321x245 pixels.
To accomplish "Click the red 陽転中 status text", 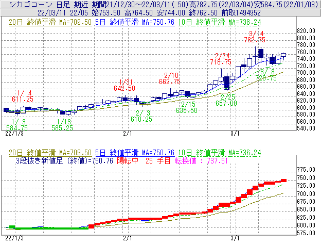I will (x=128, y=160).
